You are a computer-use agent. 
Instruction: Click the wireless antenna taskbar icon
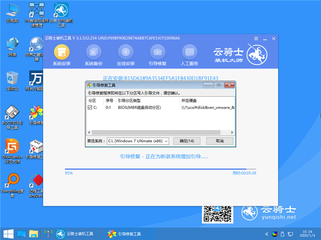click(48, 234)
